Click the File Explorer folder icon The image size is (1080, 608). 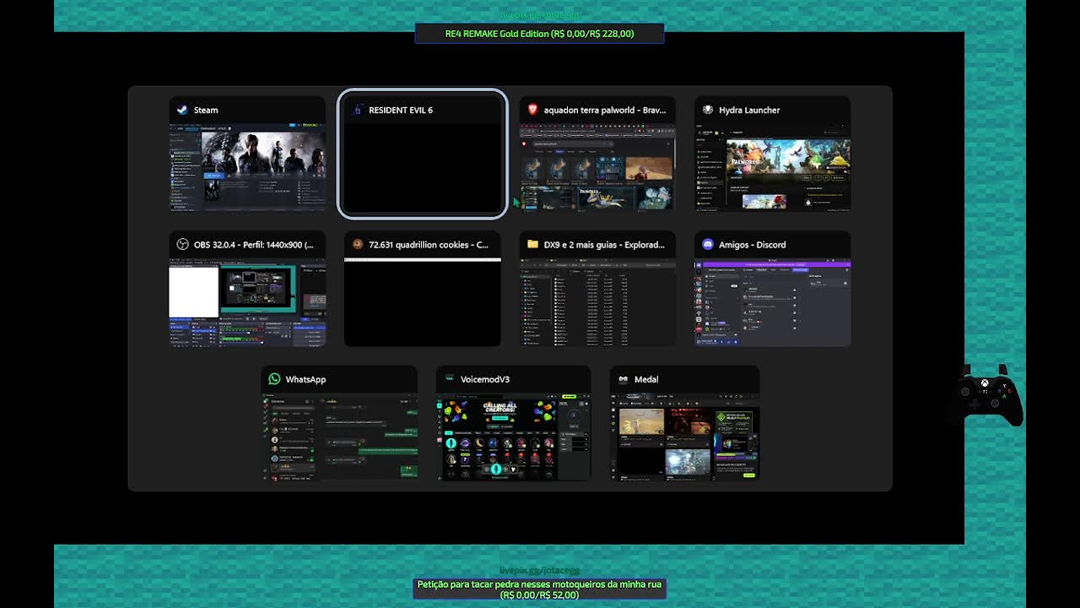[532, 245]
